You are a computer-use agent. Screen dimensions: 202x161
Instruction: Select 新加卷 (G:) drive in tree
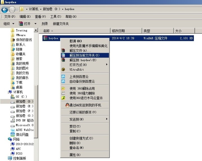click(x=24, y=116)
